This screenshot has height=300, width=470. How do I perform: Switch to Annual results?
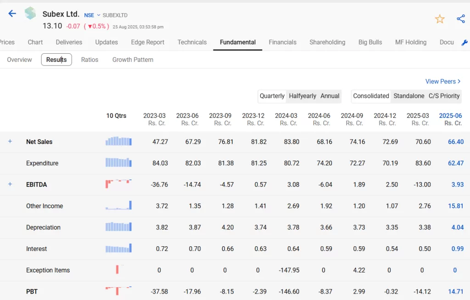tap(330, 96)
